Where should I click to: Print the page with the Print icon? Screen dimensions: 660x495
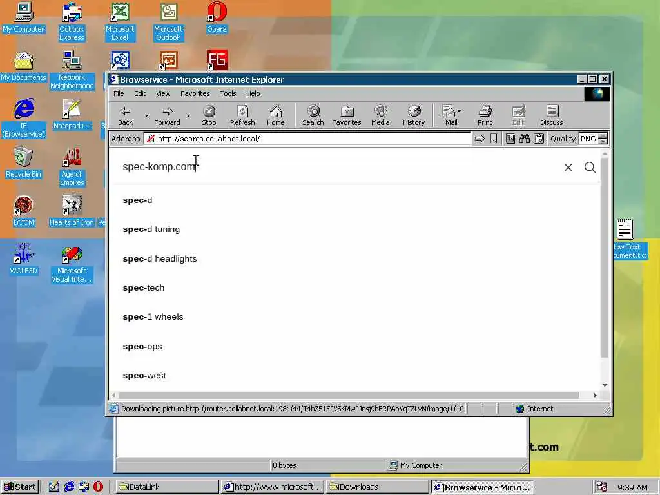485,116
